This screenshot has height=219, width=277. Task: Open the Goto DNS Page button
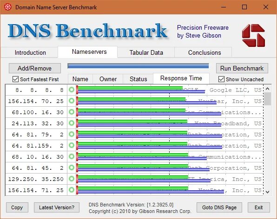point(219,207)
